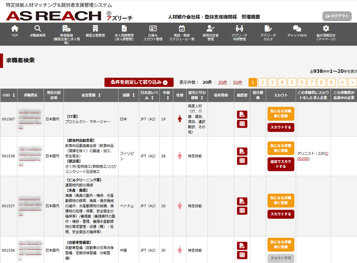Register UID 001538 as 気になる求職者
357x263 pixels.
pos(281,148)
